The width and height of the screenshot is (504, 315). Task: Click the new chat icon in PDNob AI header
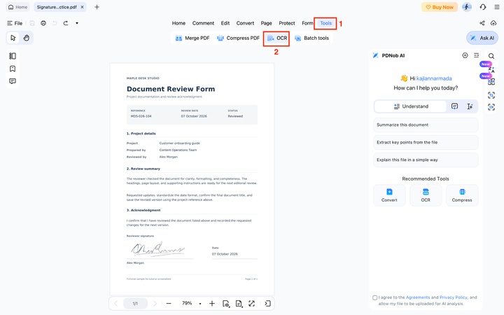pyautogui.click(x=465, y=55)
